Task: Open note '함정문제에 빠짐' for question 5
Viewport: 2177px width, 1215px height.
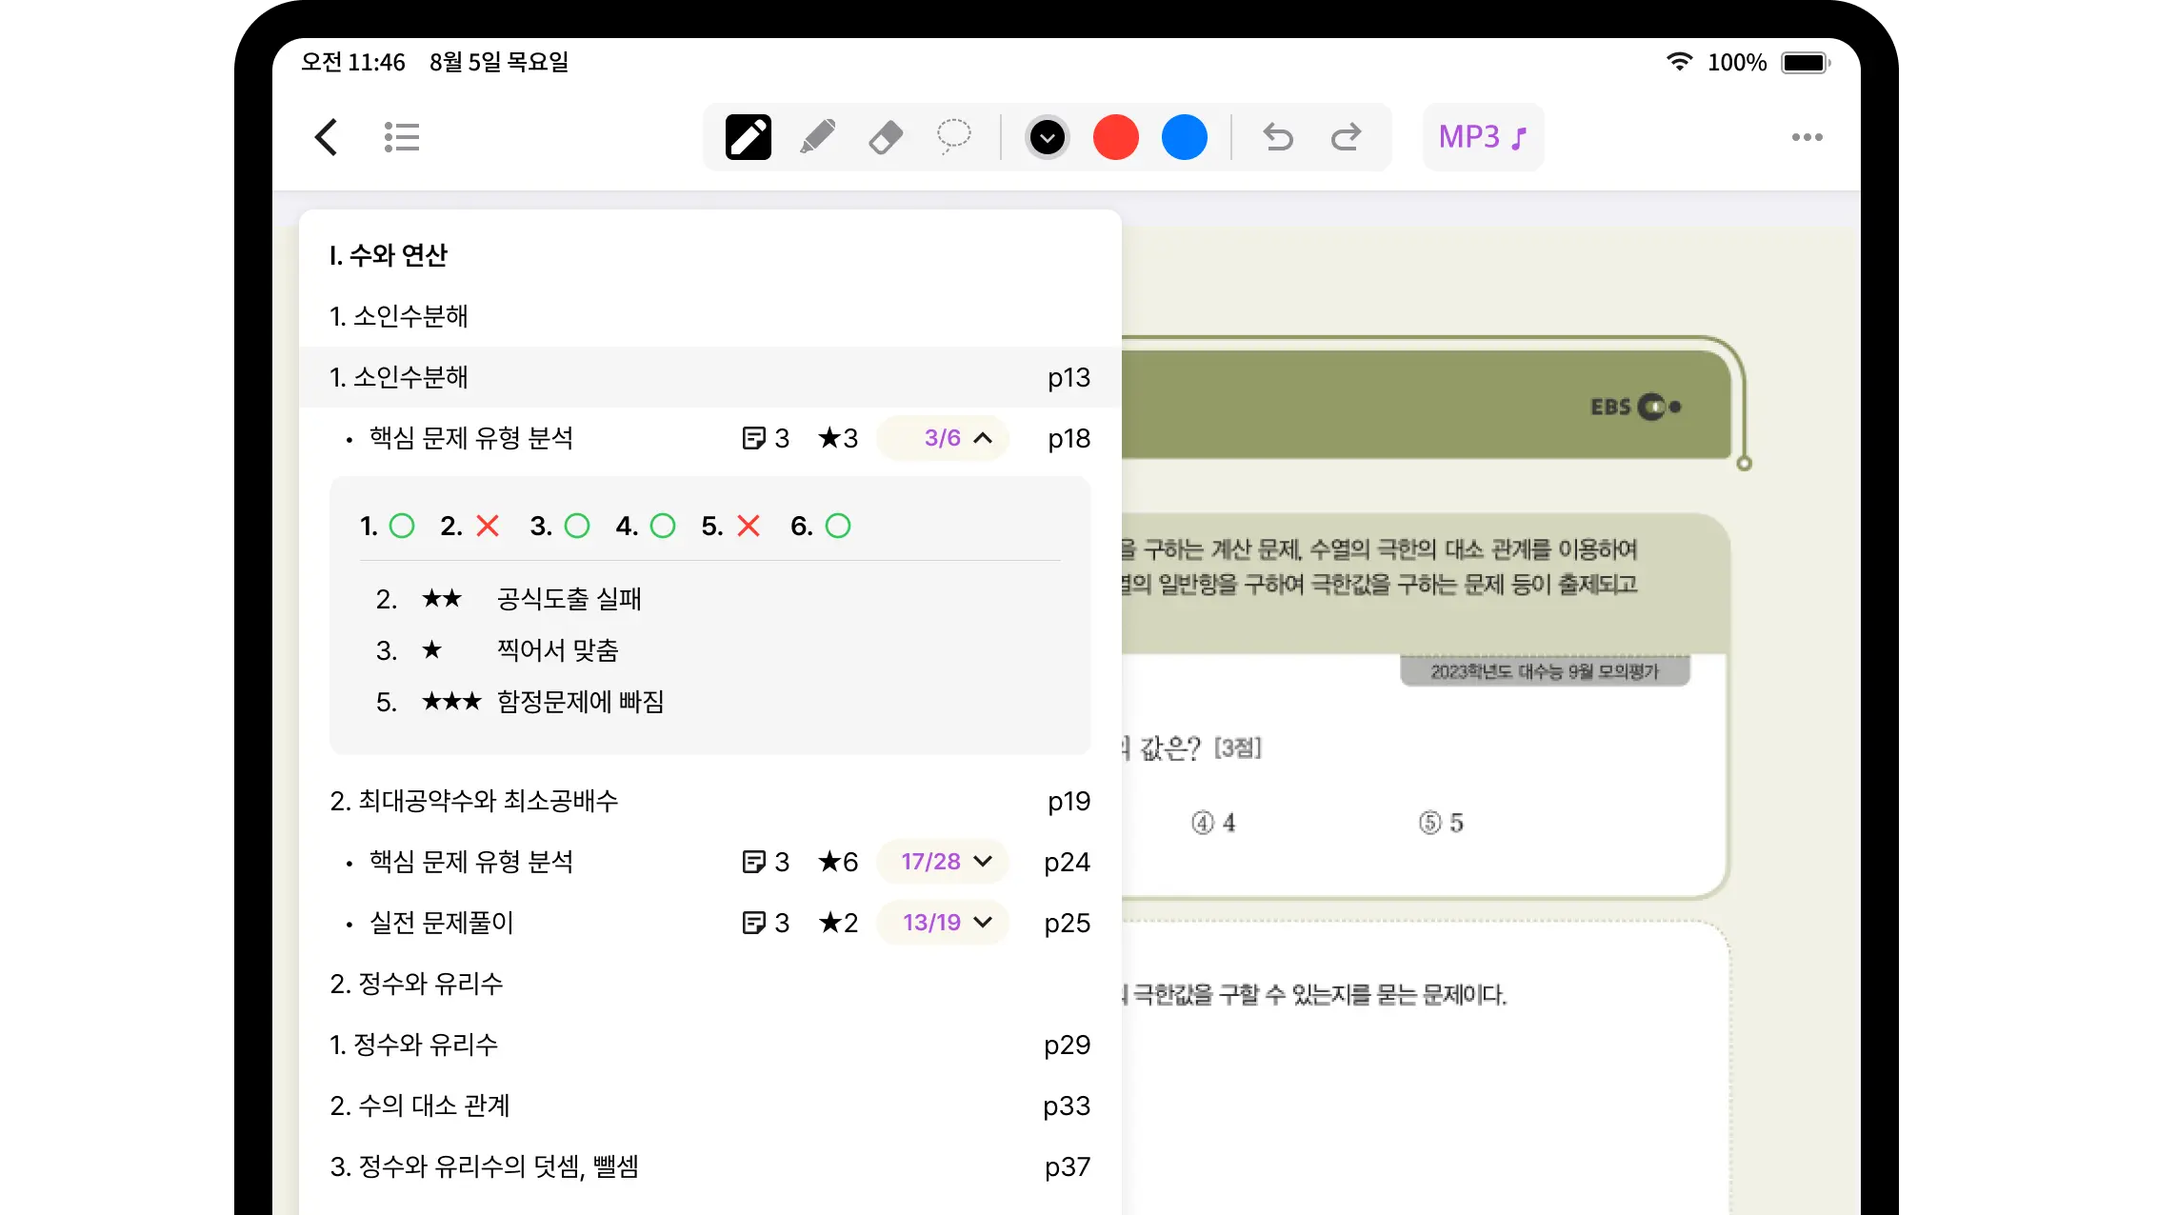Action: (581, 702)
